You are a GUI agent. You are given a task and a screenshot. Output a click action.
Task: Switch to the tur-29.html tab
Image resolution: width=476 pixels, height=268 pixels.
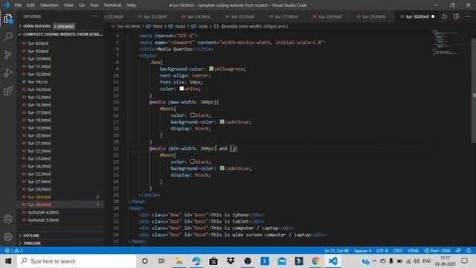pos(373,16)
